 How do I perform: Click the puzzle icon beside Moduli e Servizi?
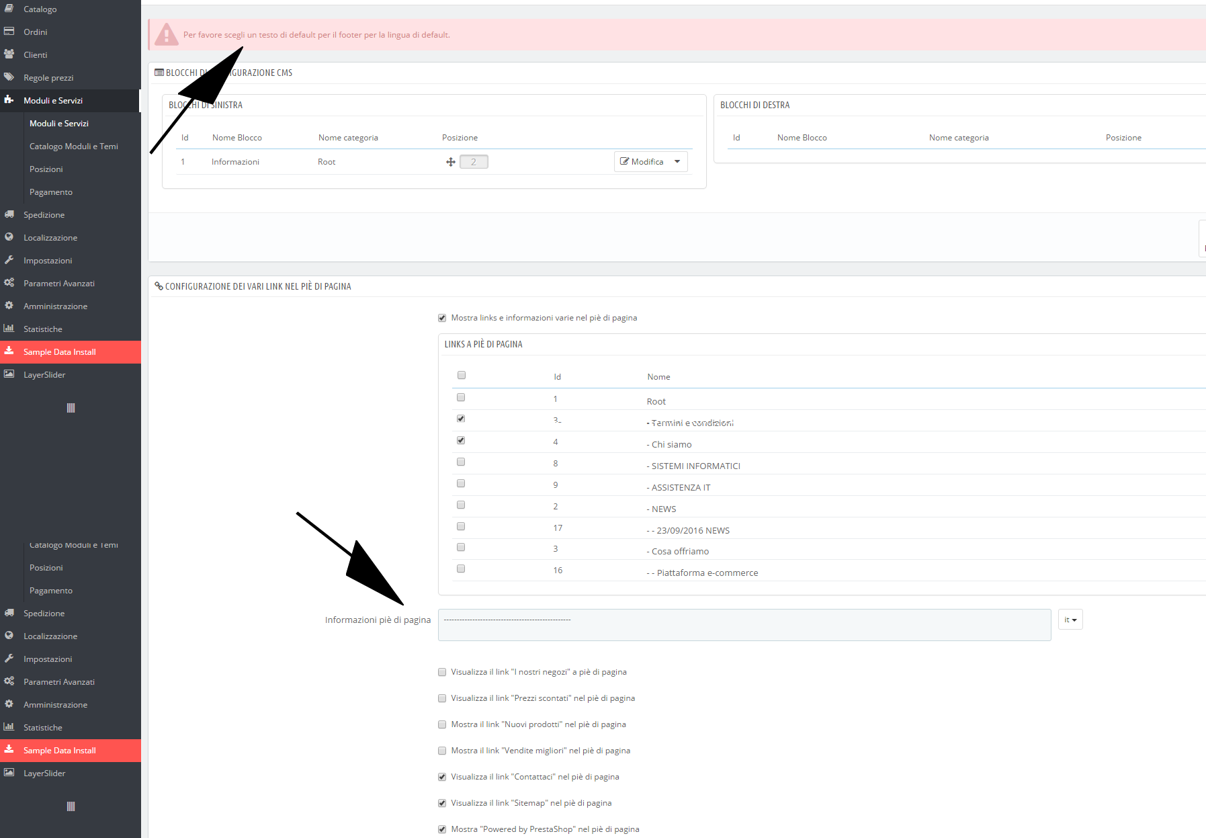pos(9,100)
